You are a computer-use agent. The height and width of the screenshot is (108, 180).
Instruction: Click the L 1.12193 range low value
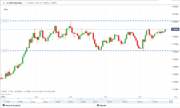pyautogui.click(x=27, y=92)
